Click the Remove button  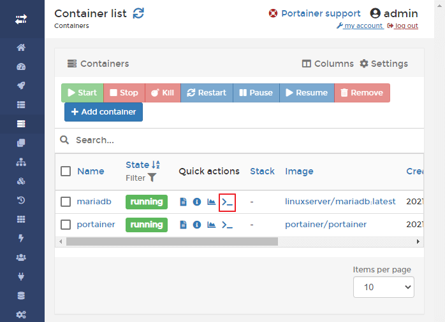[362, 93]
